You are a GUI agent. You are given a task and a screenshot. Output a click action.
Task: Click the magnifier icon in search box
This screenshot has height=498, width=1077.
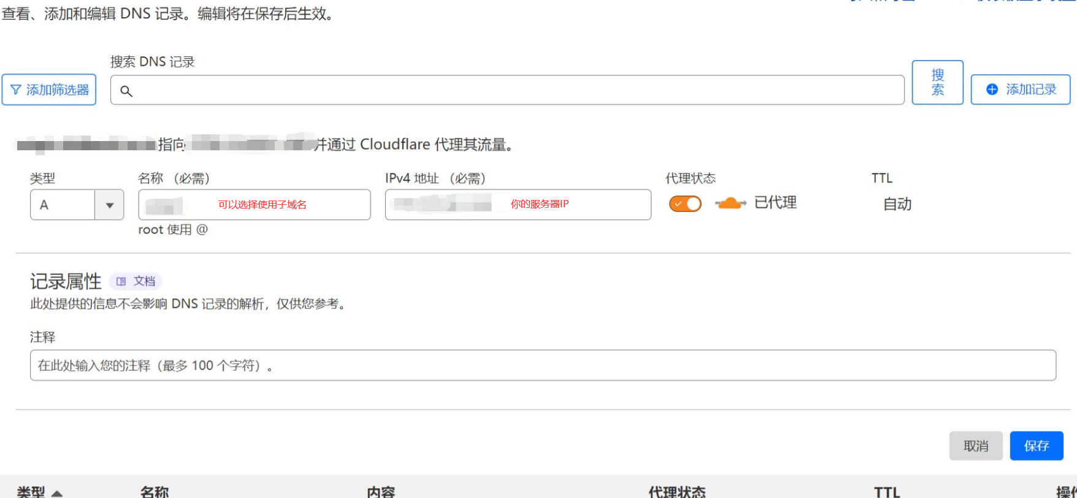pos(126,91)
